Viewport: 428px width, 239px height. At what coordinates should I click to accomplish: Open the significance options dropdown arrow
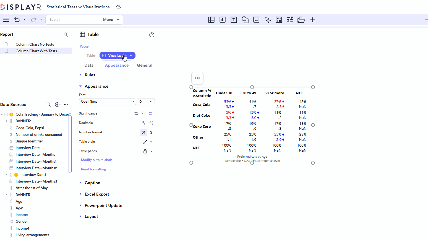(142, 113)
